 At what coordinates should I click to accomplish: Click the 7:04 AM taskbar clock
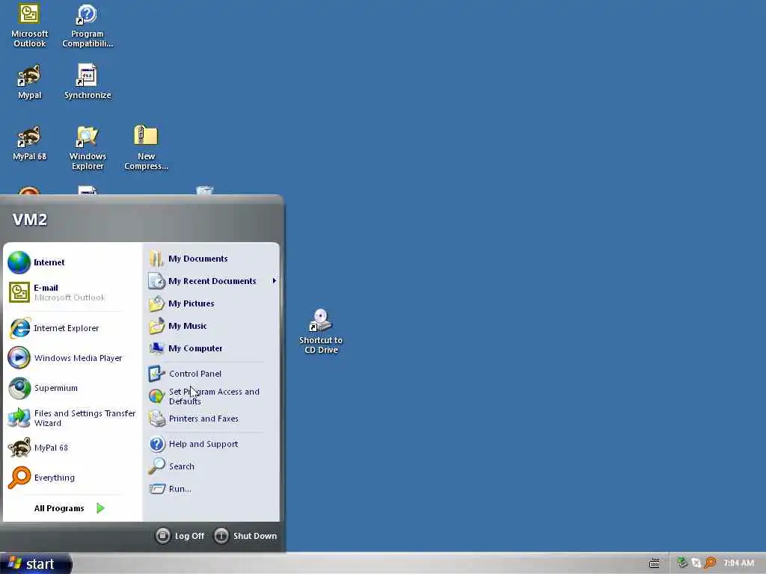coord(738,564)
